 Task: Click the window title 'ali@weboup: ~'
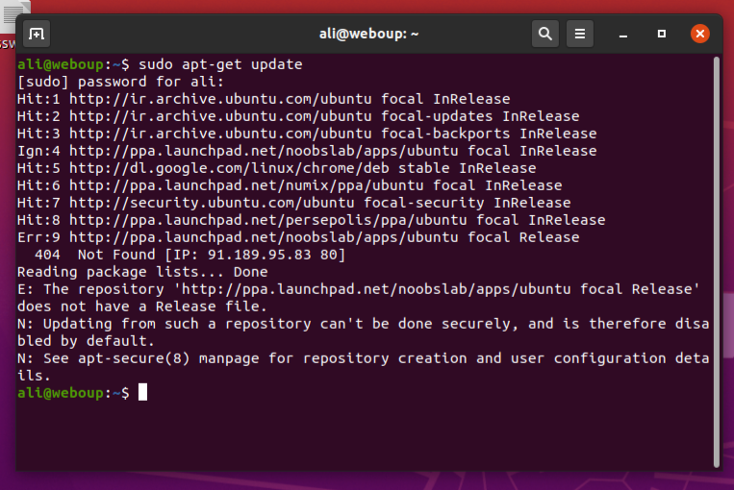tap(368, 34)
